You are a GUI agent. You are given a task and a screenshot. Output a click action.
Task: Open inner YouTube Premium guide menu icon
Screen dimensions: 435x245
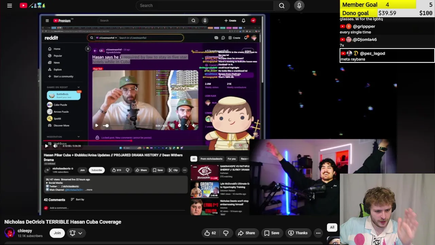click(47, 21)
